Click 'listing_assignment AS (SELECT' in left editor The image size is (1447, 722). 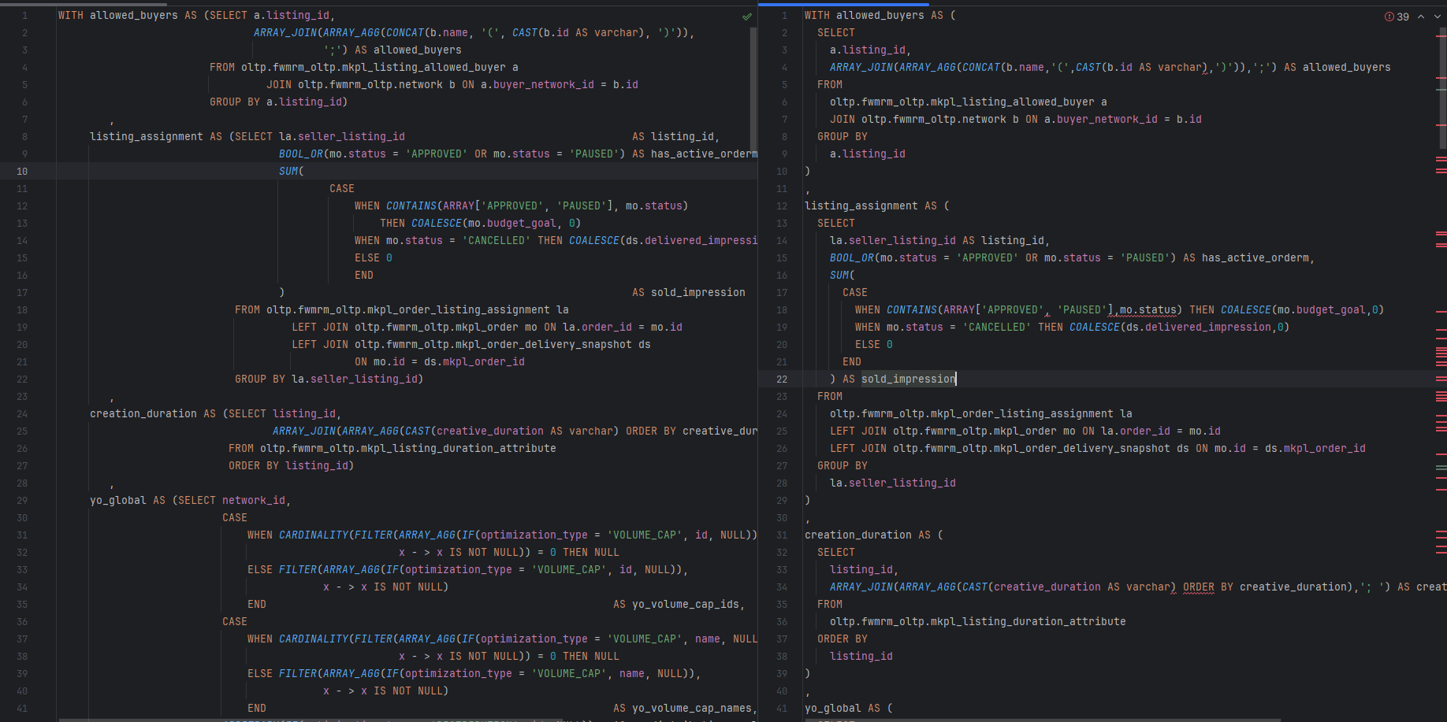[x=181, y=136]
